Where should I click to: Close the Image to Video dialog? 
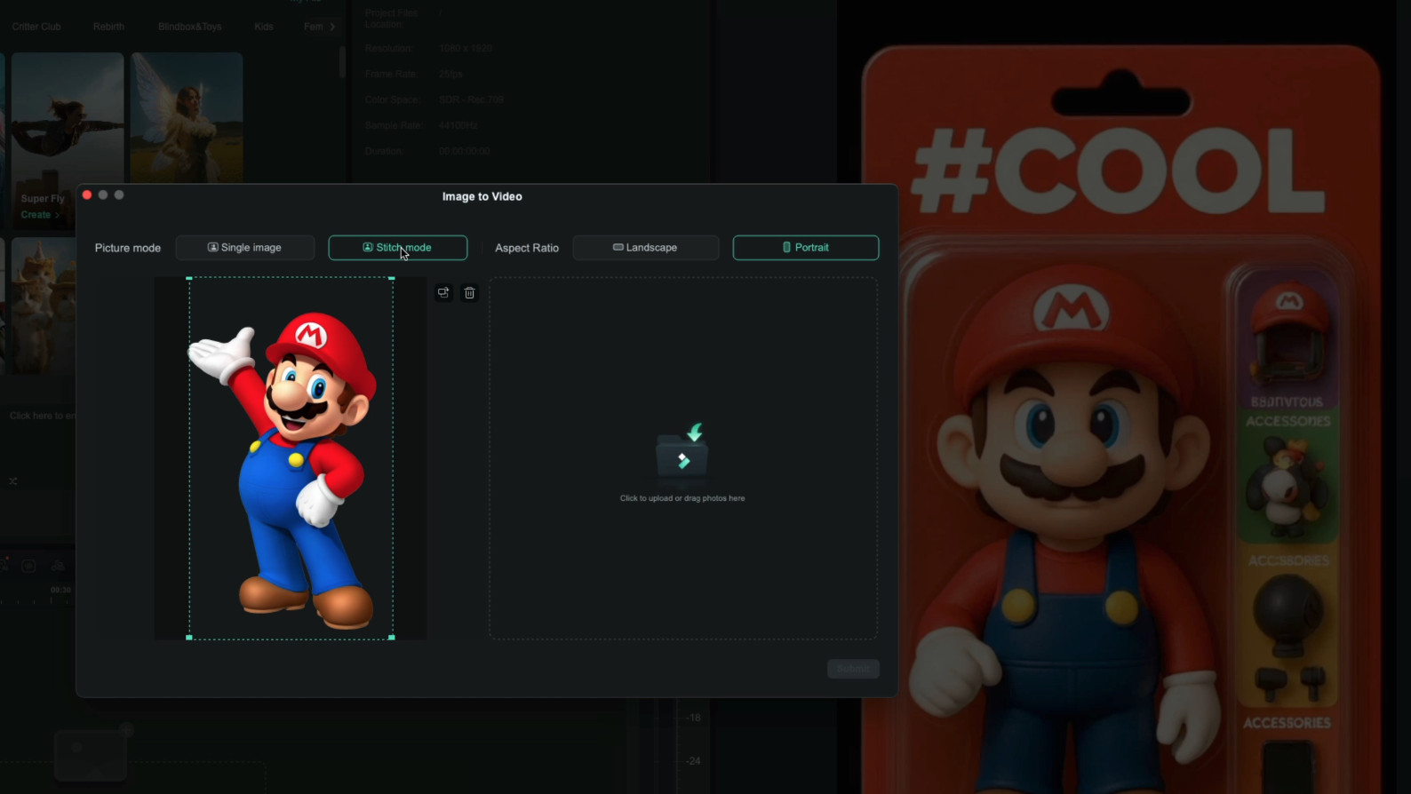[87, 195]
